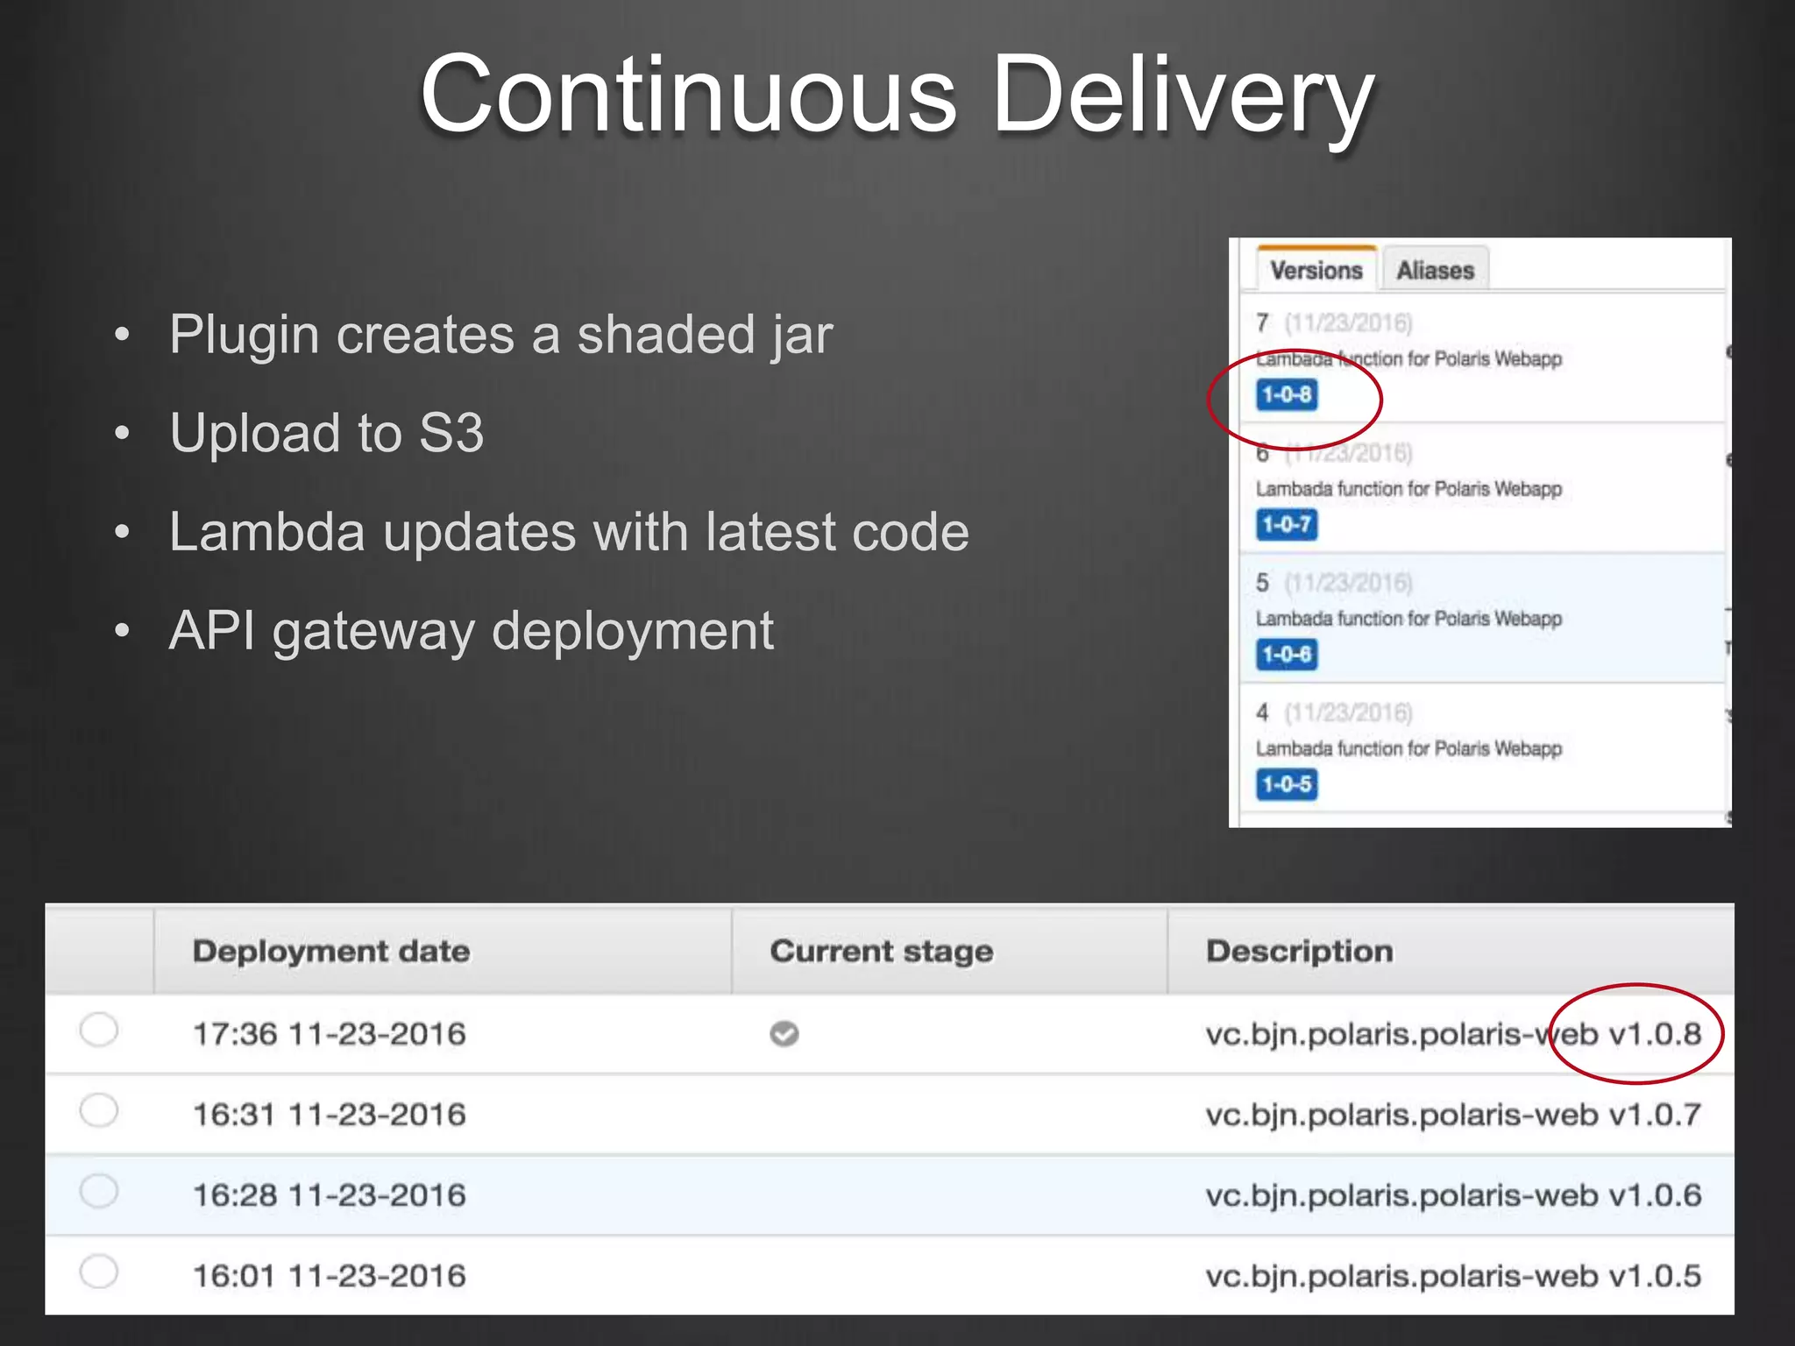Switch to the Aliases tab
Screen dimensions: 1795x1346
[x=1436, y=270]
